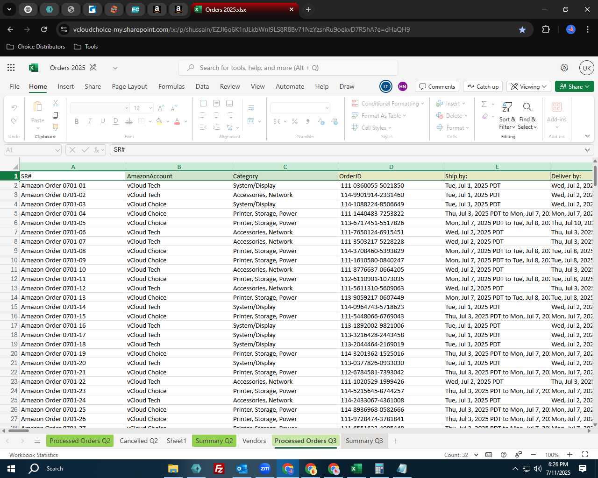Open the Microsoft 365 app launcher
The image size is (598, 478).
pos(11,68)
